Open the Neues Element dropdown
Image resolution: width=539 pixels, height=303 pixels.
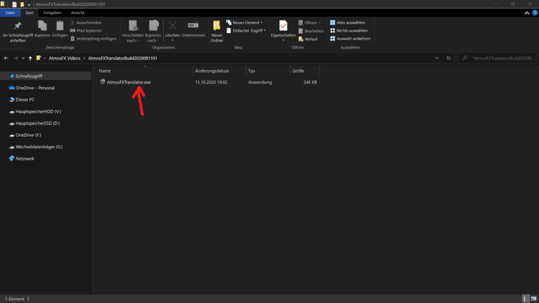click(244, 23)
